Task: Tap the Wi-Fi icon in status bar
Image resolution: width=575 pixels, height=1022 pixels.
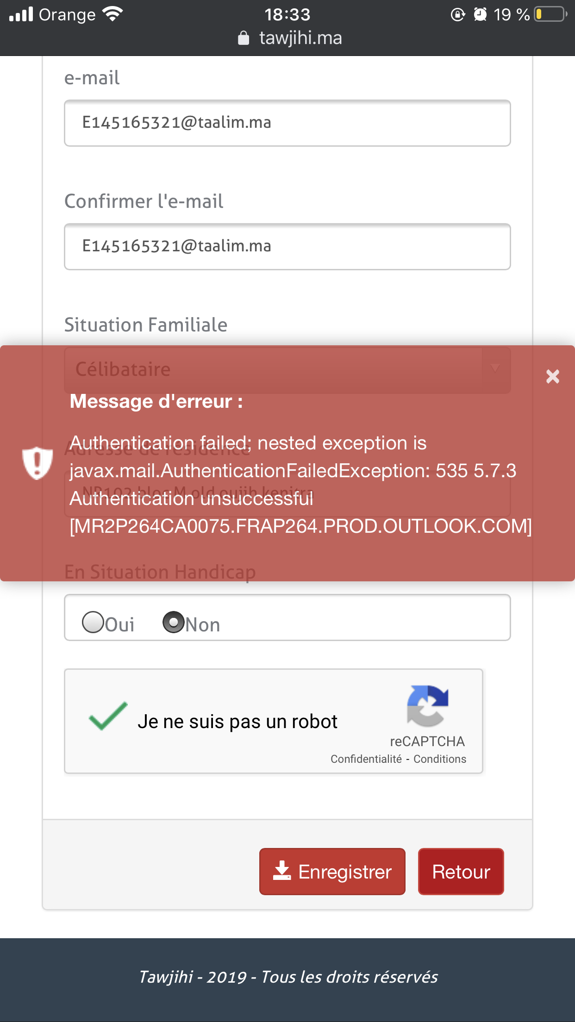Action: [x=112, y=14]
